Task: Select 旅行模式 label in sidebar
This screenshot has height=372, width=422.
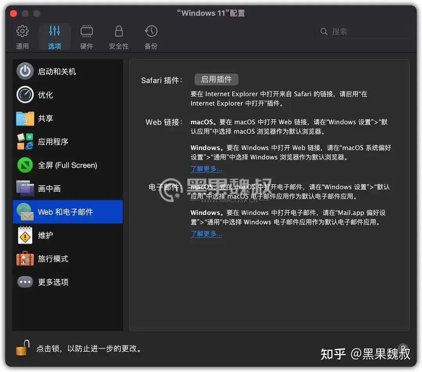Action: (53, 259)
